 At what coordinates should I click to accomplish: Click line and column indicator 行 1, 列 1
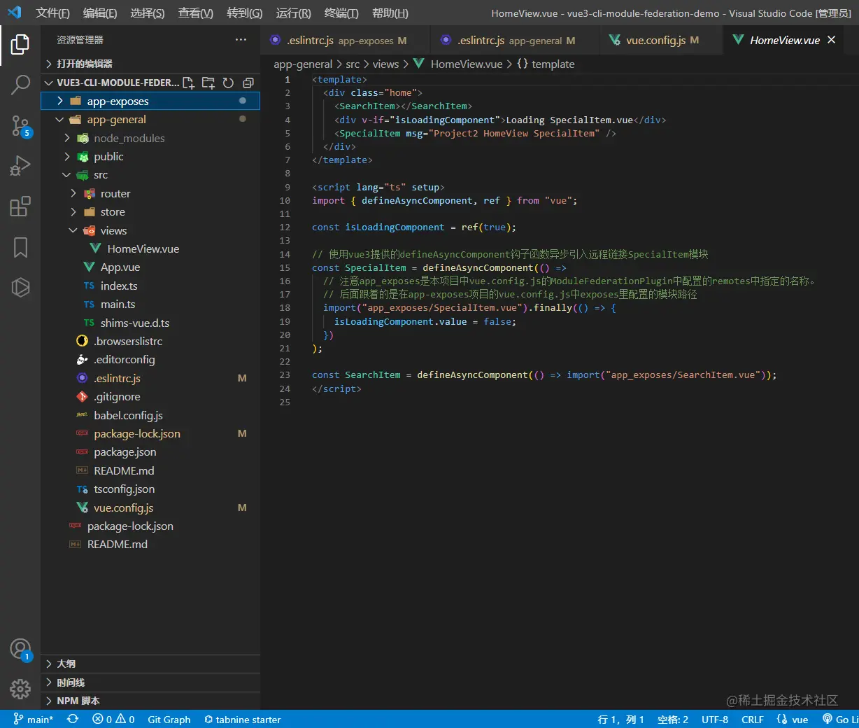point(621,719)
